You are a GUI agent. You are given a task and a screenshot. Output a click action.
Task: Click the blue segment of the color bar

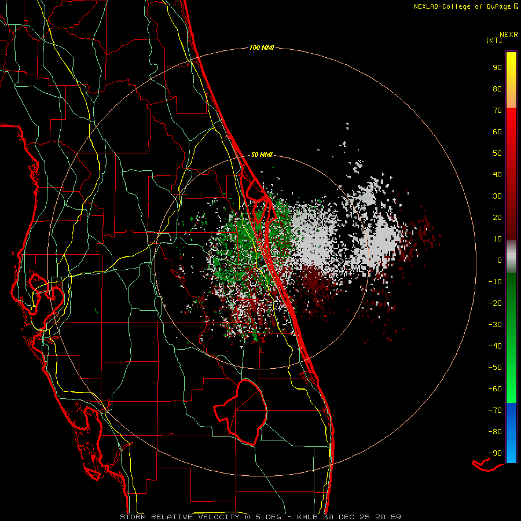(x=511, y=433)
